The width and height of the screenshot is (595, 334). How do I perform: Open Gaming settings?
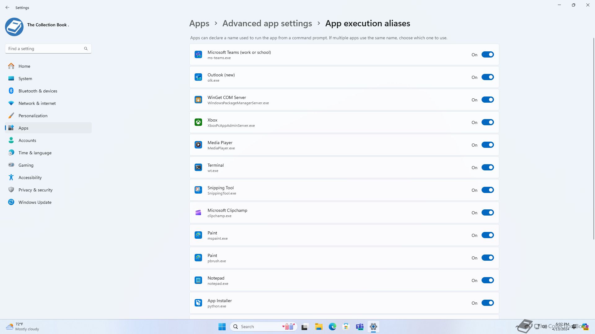click(x=48, y=165)
